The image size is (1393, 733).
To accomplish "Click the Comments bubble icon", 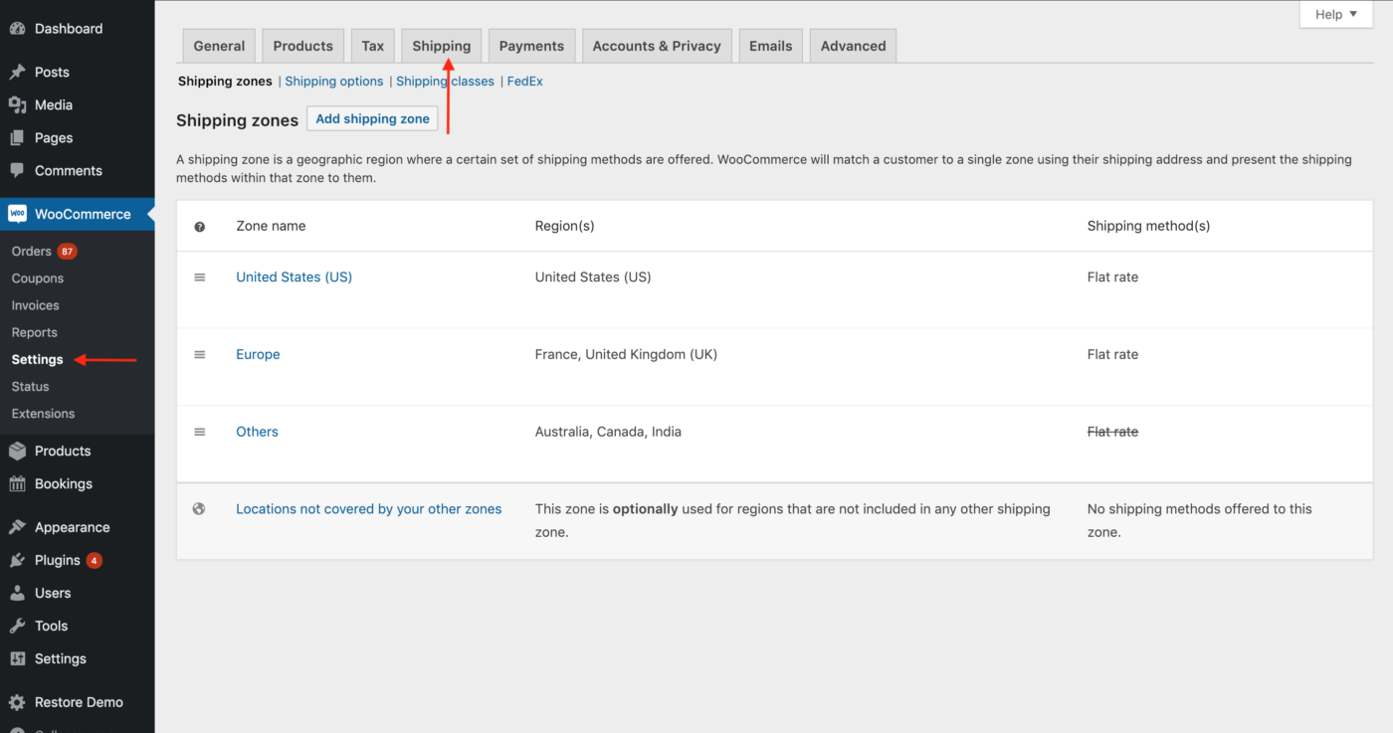I will (x=18, y=170).
